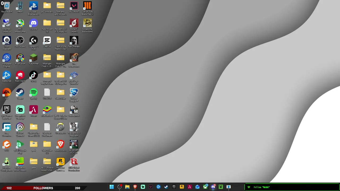
Task: Open HidHide Configuration shortcut
Action: 7,164
